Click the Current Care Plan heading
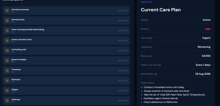 [161, 10]
